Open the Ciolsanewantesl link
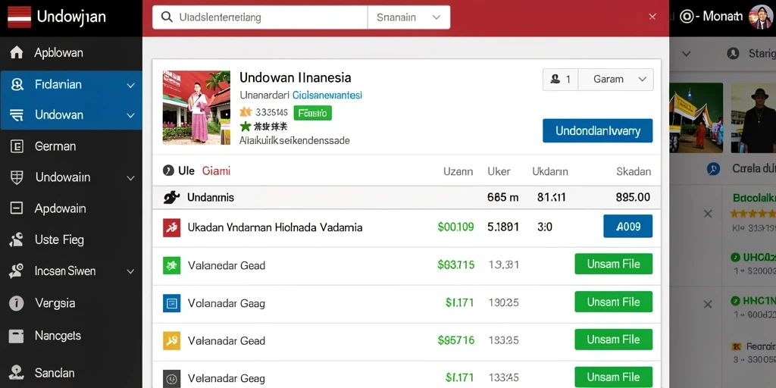The image size is (776, 388). (327, 95)
